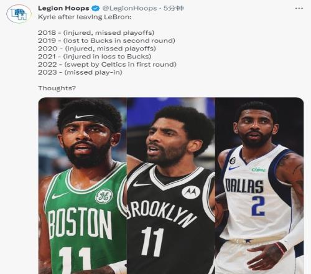Open the Boston Celtics jersey photo
The width and height of the screenshot is (311, 274).
pyautogui.click(x=83, y=186)
